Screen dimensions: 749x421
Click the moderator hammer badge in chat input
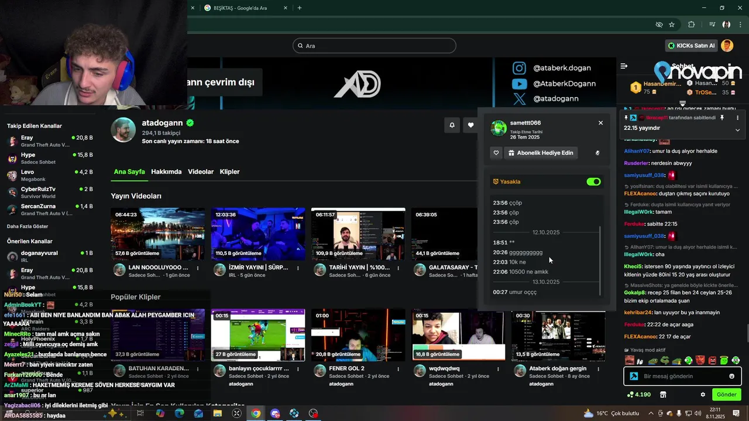coord(634,376)
